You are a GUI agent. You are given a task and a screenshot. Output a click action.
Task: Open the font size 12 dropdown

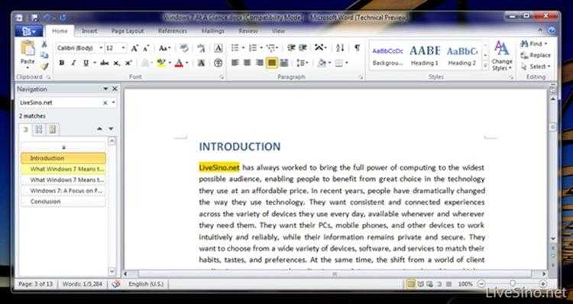point(124,48)
